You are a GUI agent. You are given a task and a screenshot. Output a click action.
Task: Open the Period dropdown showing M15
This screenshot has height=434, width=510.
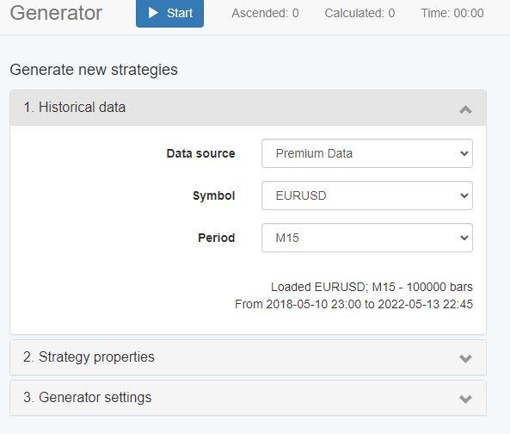click(367, 238)
